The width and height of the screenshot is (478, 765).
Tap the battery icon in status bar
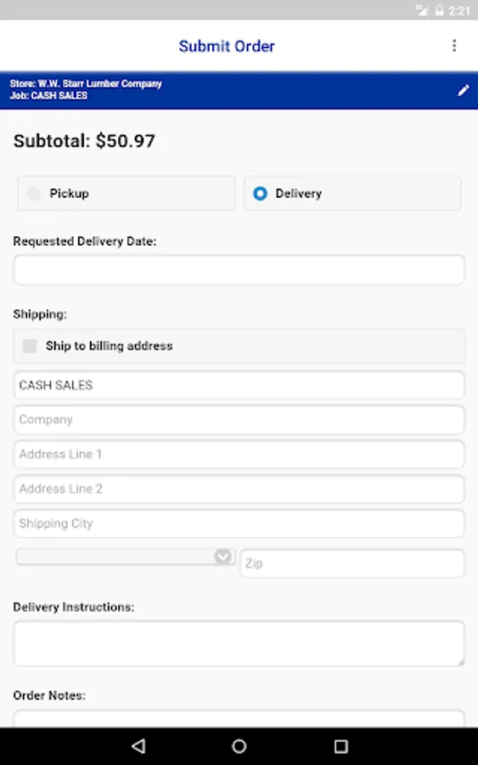pos(440,10)
